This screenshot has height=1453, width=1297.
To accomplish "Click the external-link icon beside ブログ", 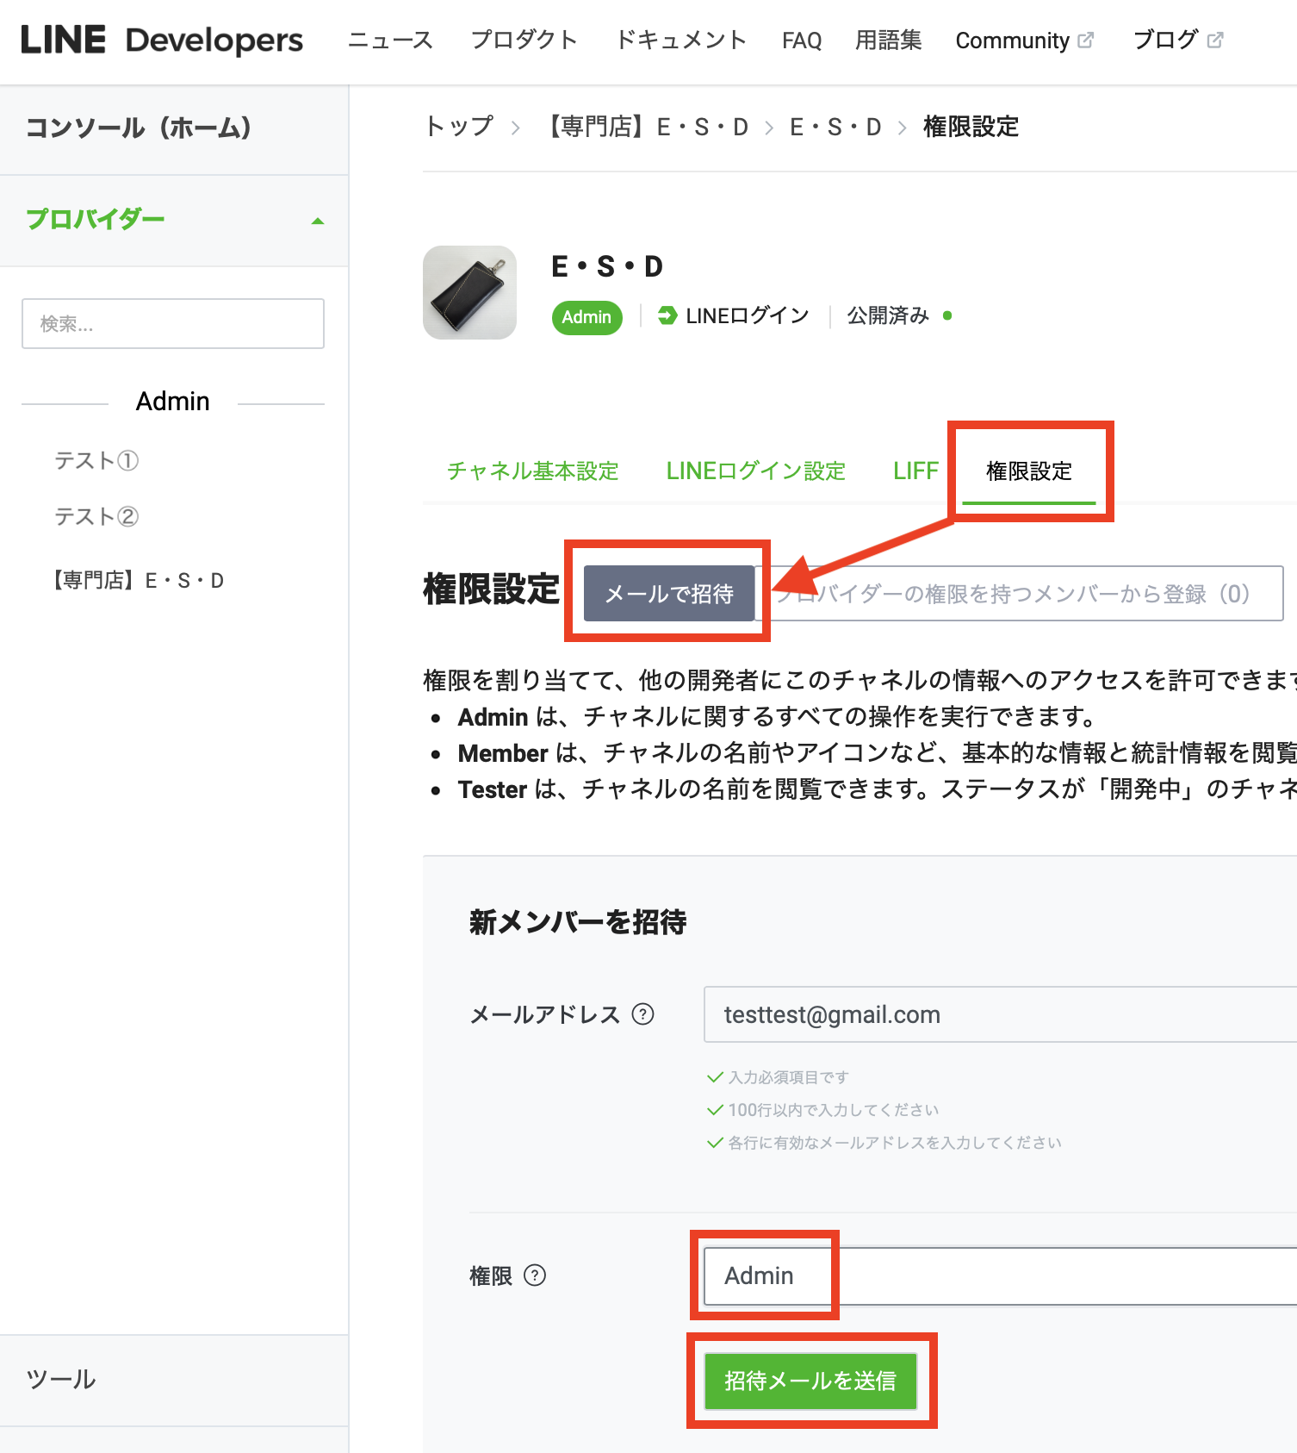I will click(1215, 41).
